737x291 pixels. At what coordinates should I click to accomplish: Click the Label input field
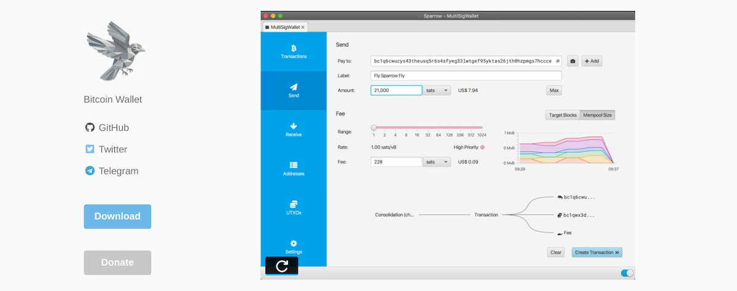pyautogui.click(x=466, y=76)
